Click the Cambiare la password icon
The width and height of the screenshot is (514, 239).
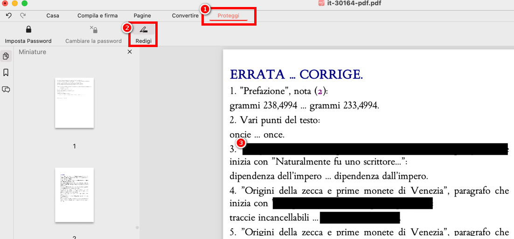tap(94, 30)
